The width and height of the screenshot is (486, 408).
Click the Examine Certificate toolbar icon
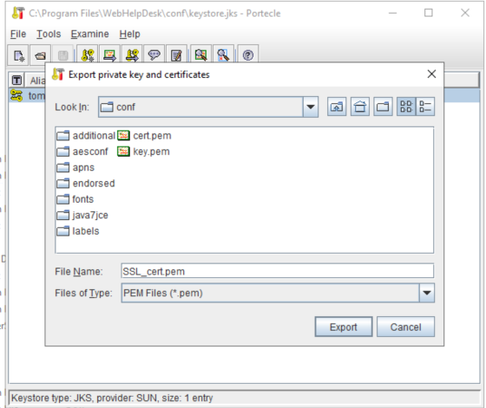[200, 55]
